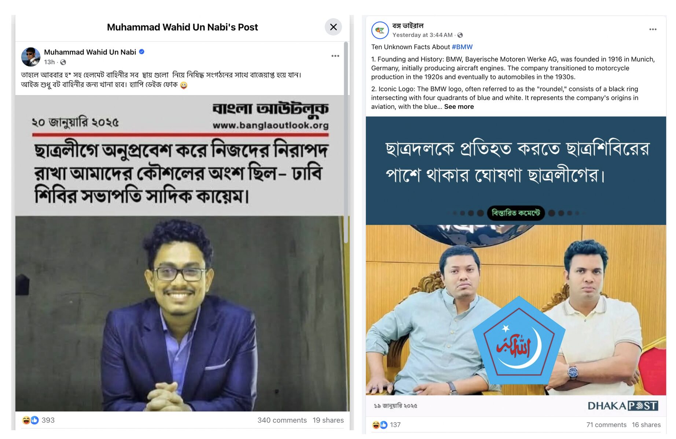The height and width of the screenshot is (439, 676).
Task: Click the green বিস্তারিত কমেন্টে badge
Action: click(x=515, y=213)
